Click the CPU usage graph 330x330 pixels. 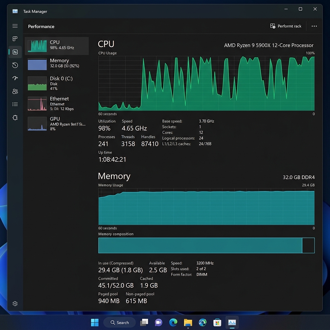(206, 83)
